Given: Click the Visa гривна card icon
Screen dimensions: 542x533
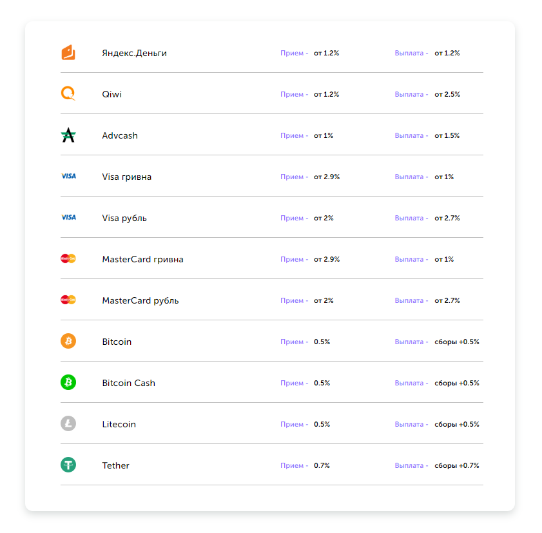Looking at the screenshot, I should pos(68,177).
